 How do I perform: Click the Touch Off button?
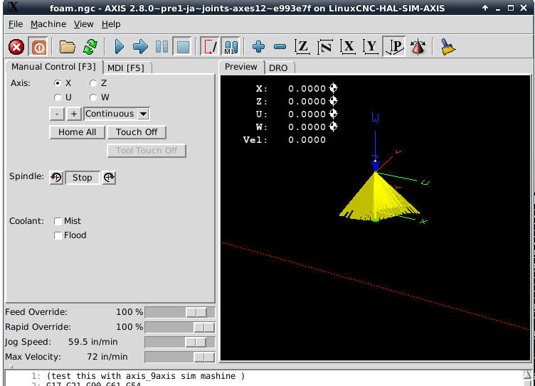tap(137, 132)
